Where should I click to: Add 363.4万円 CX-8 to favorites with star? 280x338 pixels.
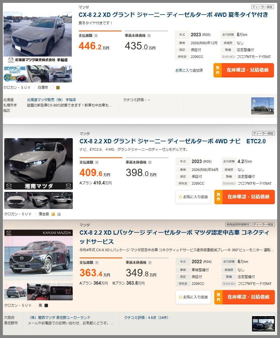[x=193, y=297]
